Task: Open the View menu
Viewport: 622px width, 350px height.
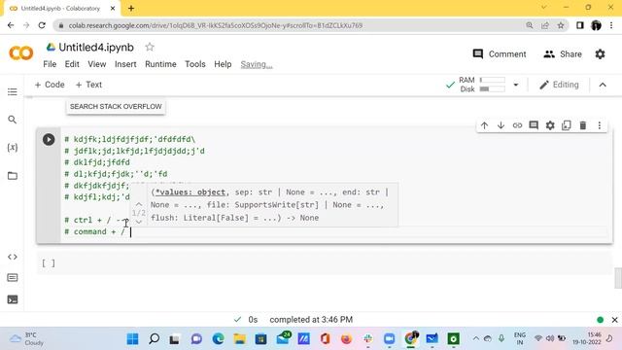Action: (97, 64)
